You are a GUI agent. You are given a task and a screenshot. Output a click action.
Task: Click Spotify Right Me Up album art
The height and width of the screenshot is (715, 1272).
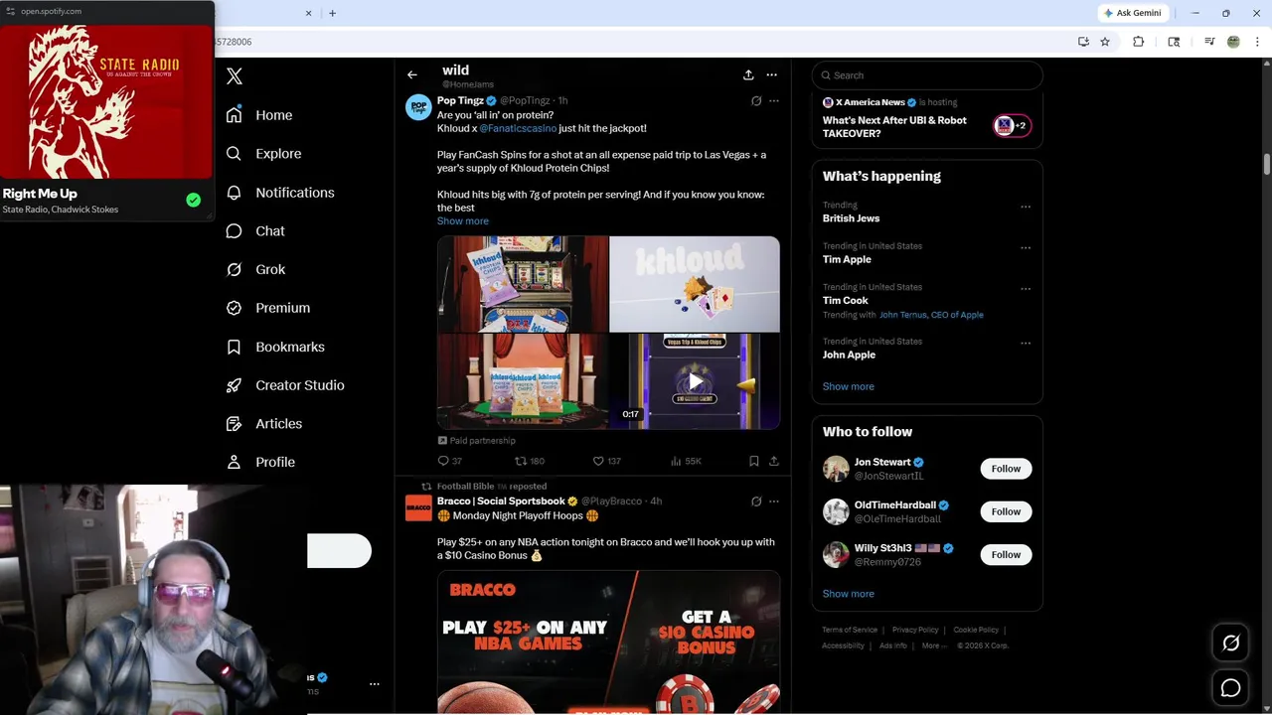click(x=106, y=100)
